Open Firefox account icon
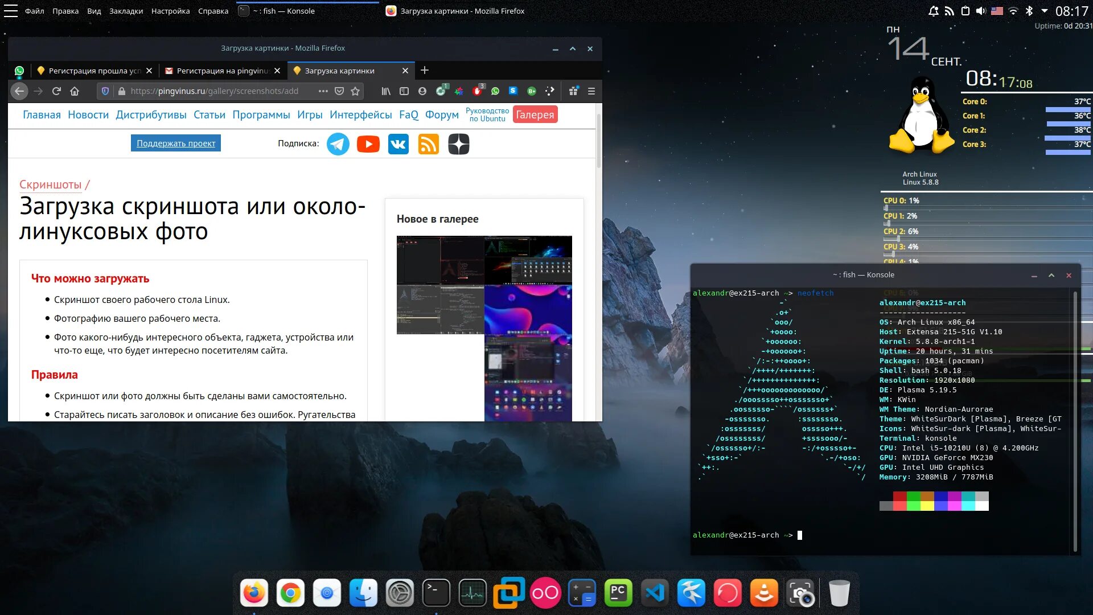1093x615 pixels. pyautogui.click(x=422, y=91)
